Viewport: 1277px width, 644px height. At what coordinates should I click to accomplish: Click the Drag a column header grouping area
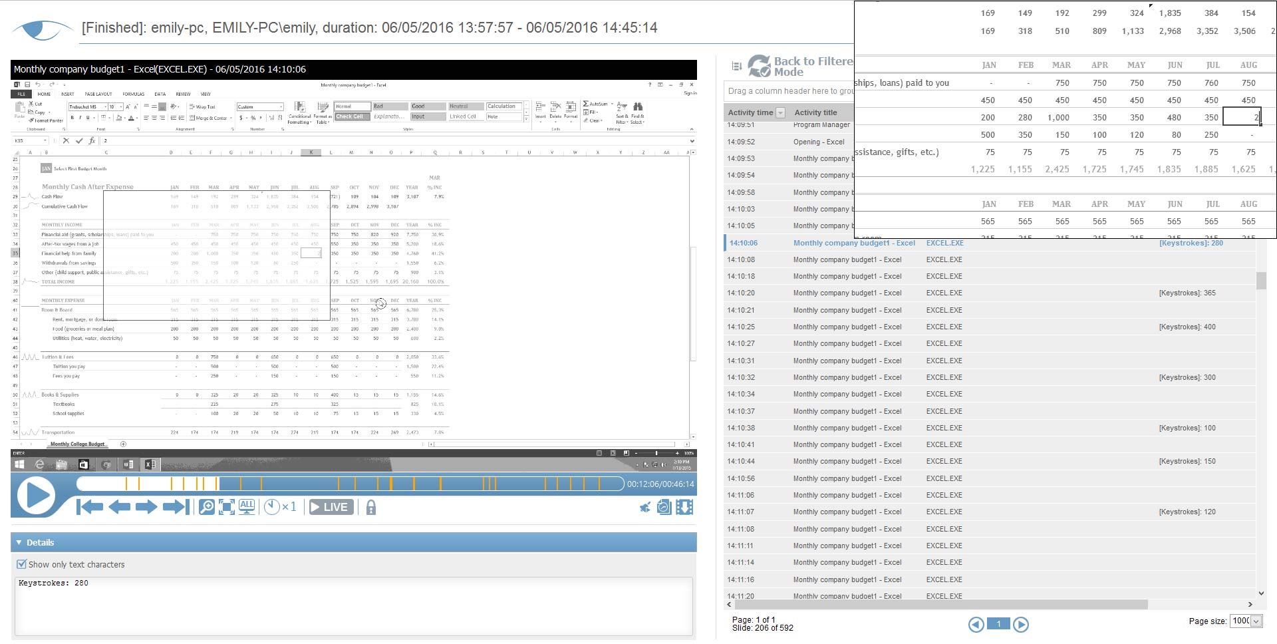click(x=789, y=91)
